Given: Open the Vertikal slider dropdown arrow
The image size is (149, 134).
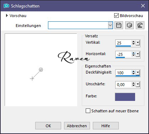Looking at the screenshot, I should [x=138, y=43].
